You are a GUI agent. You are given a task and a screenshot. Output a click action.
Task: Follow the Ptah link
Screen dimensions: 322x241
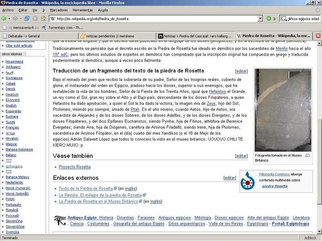coord(135,109)
